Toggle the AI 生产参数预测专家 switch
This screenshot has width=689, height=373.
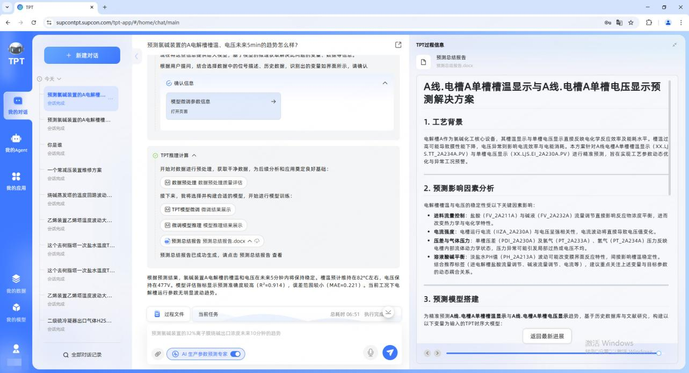[235, 354]
